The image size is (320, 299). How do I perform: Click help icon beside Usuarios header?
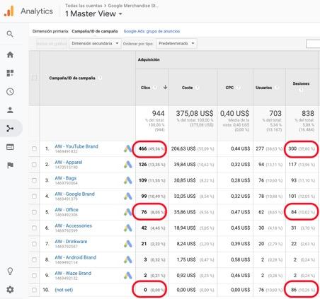tap(277, 88)
